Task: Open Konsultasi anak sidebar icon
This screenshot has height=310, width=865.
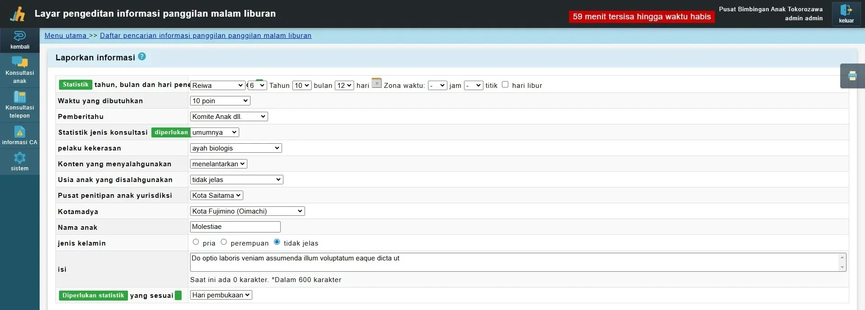Action: [x=19, y=62]
